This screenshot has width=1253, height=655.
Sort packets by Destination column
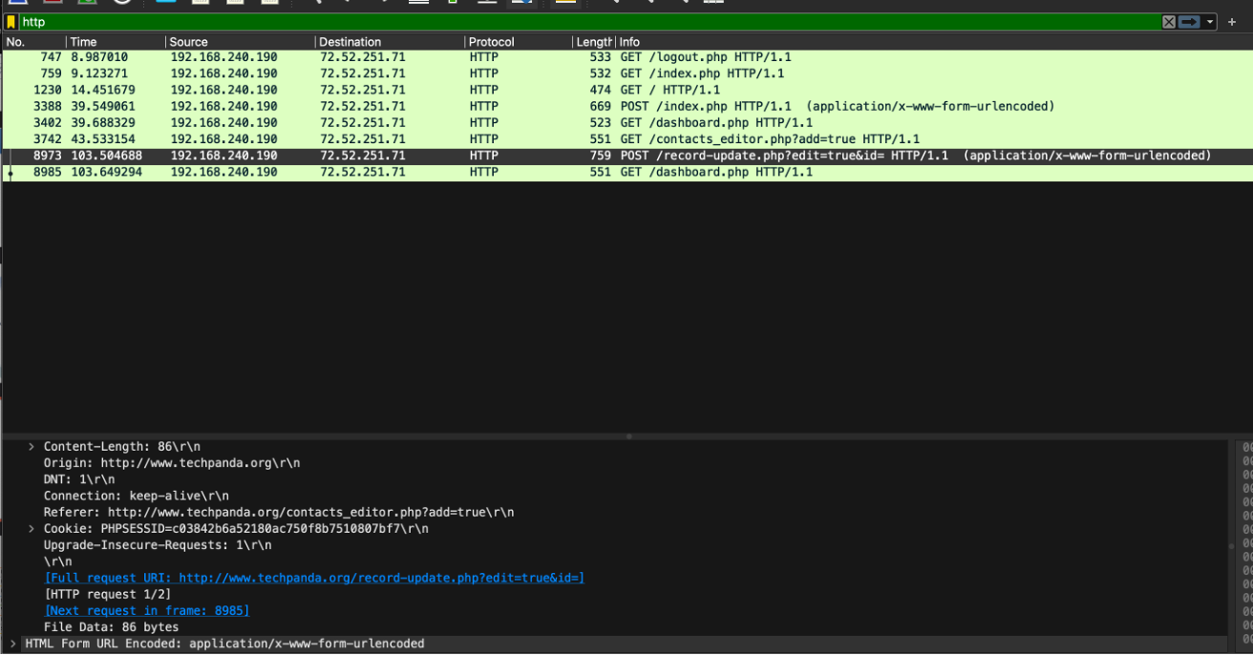click(390, 42)
